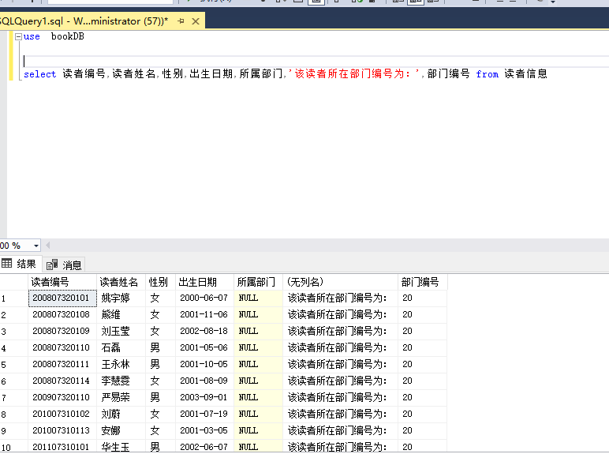This screenshot has height=454, width=609.
Task: Select row header 8 in results grid
Action: [14, 415]
